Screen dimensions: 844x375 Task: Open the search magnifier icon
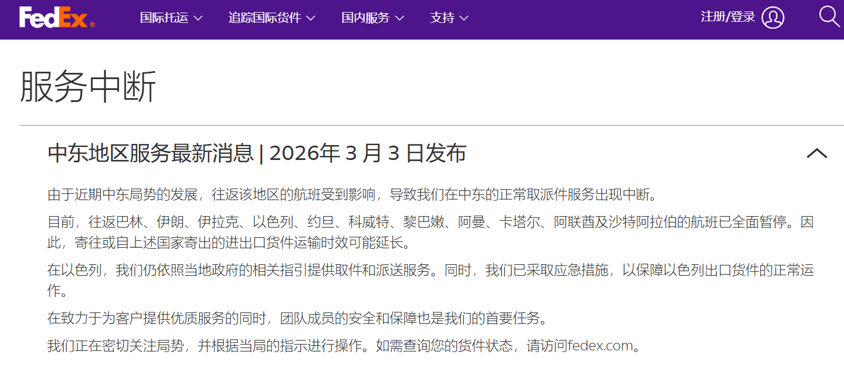[x=829, y=17]
